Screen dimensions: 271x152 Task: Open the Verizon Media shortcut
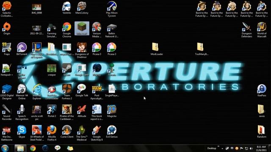click(x=97, y=30)
